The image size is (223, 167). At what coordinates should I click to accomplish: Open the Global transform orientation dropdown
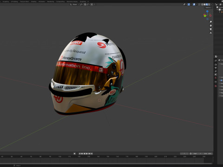[x=74, y=4]
